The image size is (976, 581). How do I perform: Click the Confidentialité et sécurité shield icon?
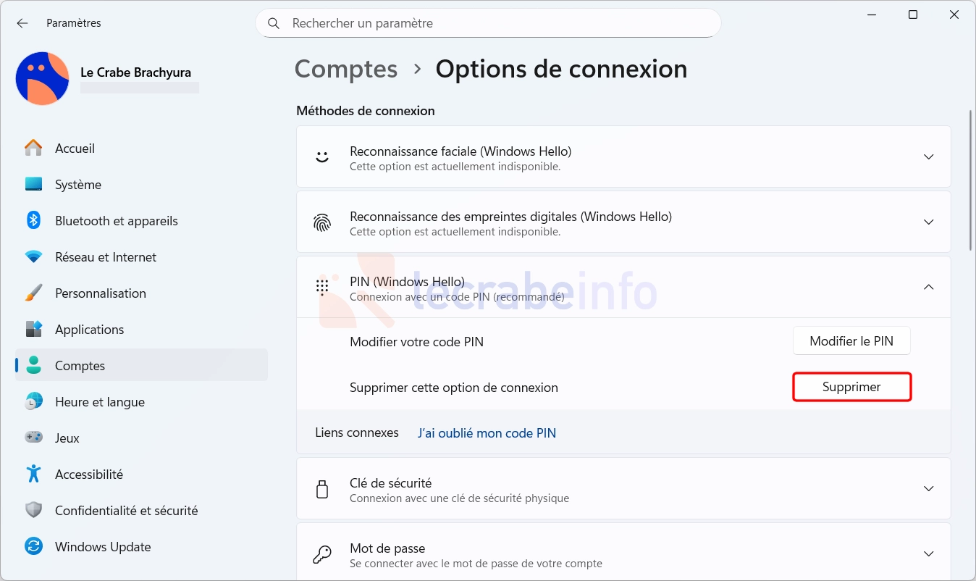click(33, 510)
